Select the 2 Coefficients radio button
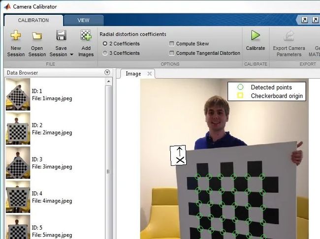This screenshot has width=320, height=239. (x=105, y=44)
